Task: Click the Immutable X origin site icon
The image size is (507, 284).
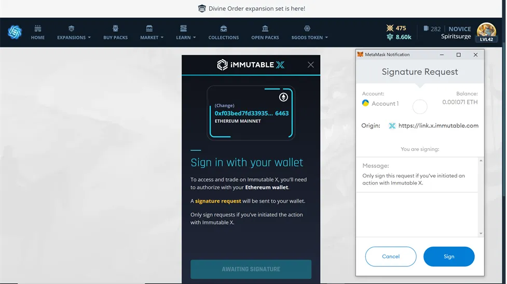Action: click(x=392, y=126)
